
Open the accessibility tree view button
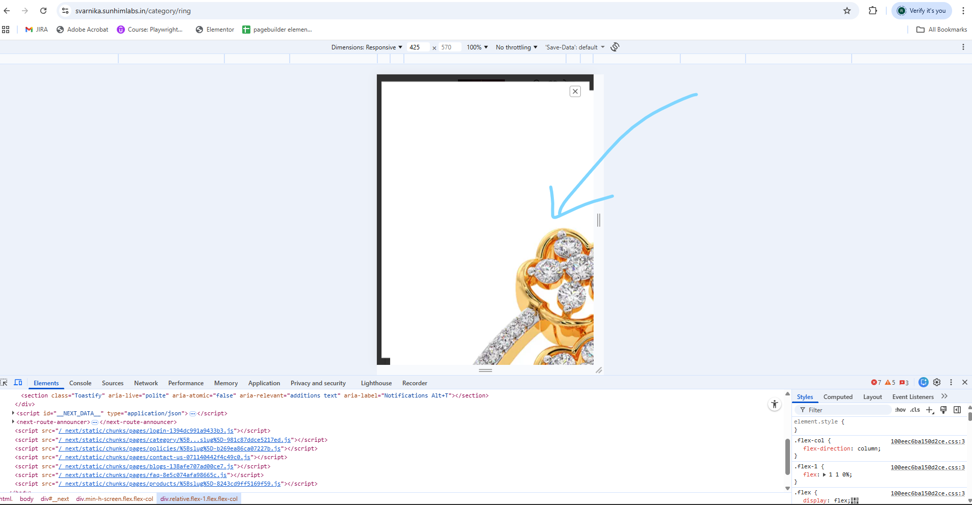pyautogui.click(x=775, y=405)
